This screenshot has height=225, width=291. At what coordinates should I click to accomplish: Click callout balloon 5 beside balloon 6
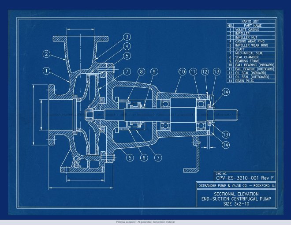click(130, 157)
